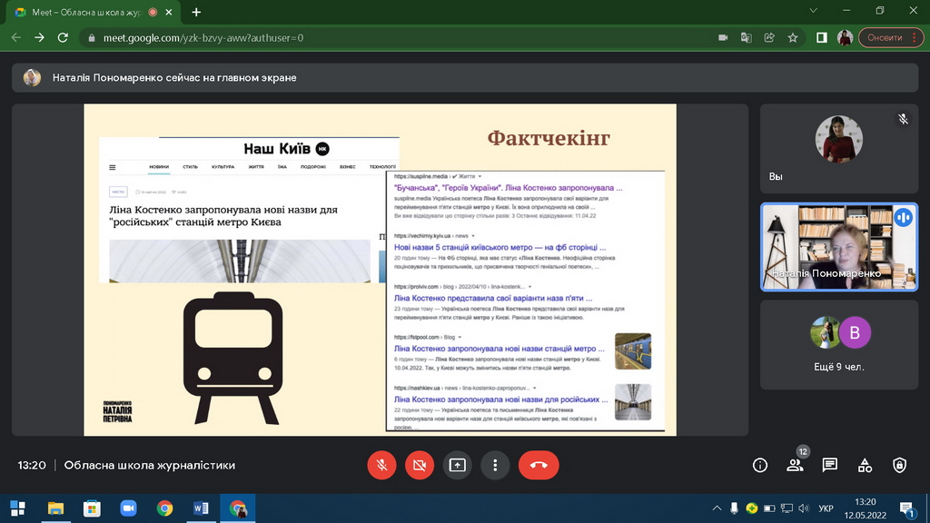Check battery status in tray
Viewport: 930px width, 523px height.
point(769,508)
